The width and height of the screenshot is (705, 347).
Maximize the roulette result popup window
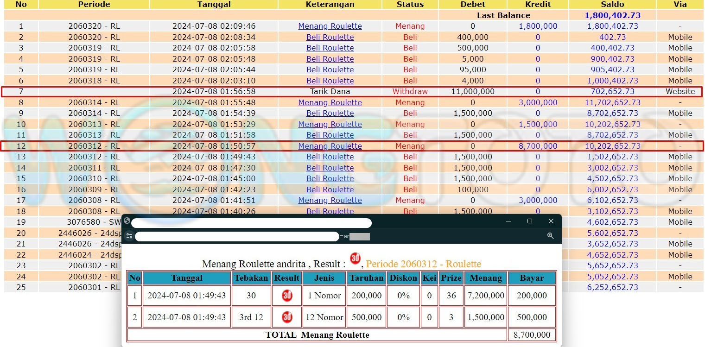pyautogui.click(x=530, y=221)
